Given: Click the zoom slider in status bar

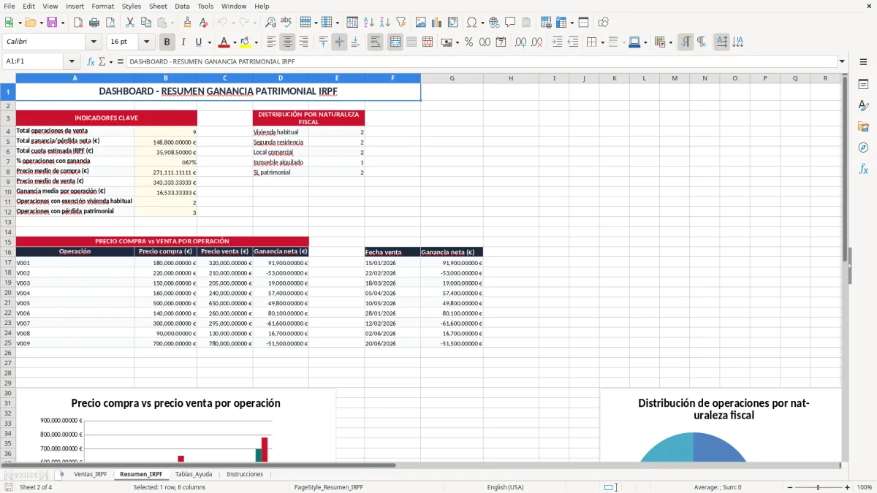Looking at the screenshot, I should click(819, 487).
